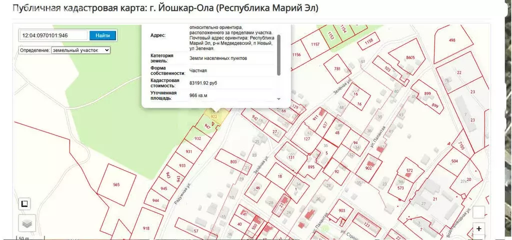This screenshot has height=240, width=512.
Task: Click parcel 7155 on the map
Action: coord(461,145)
